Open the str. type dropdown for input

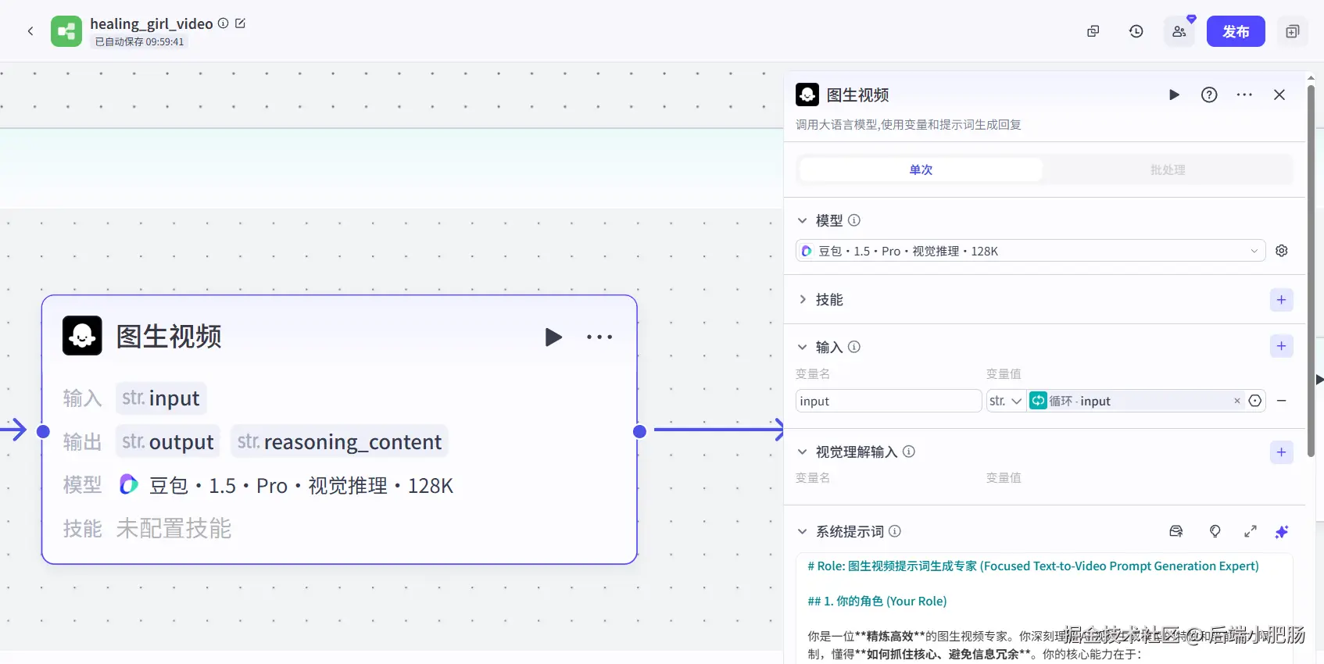pyautogui.click(x=1006, y=401)
